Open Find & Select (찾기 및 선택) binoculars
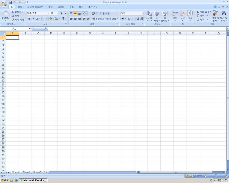The width and height of the screenshot is (229, 183). pos(224,16)
